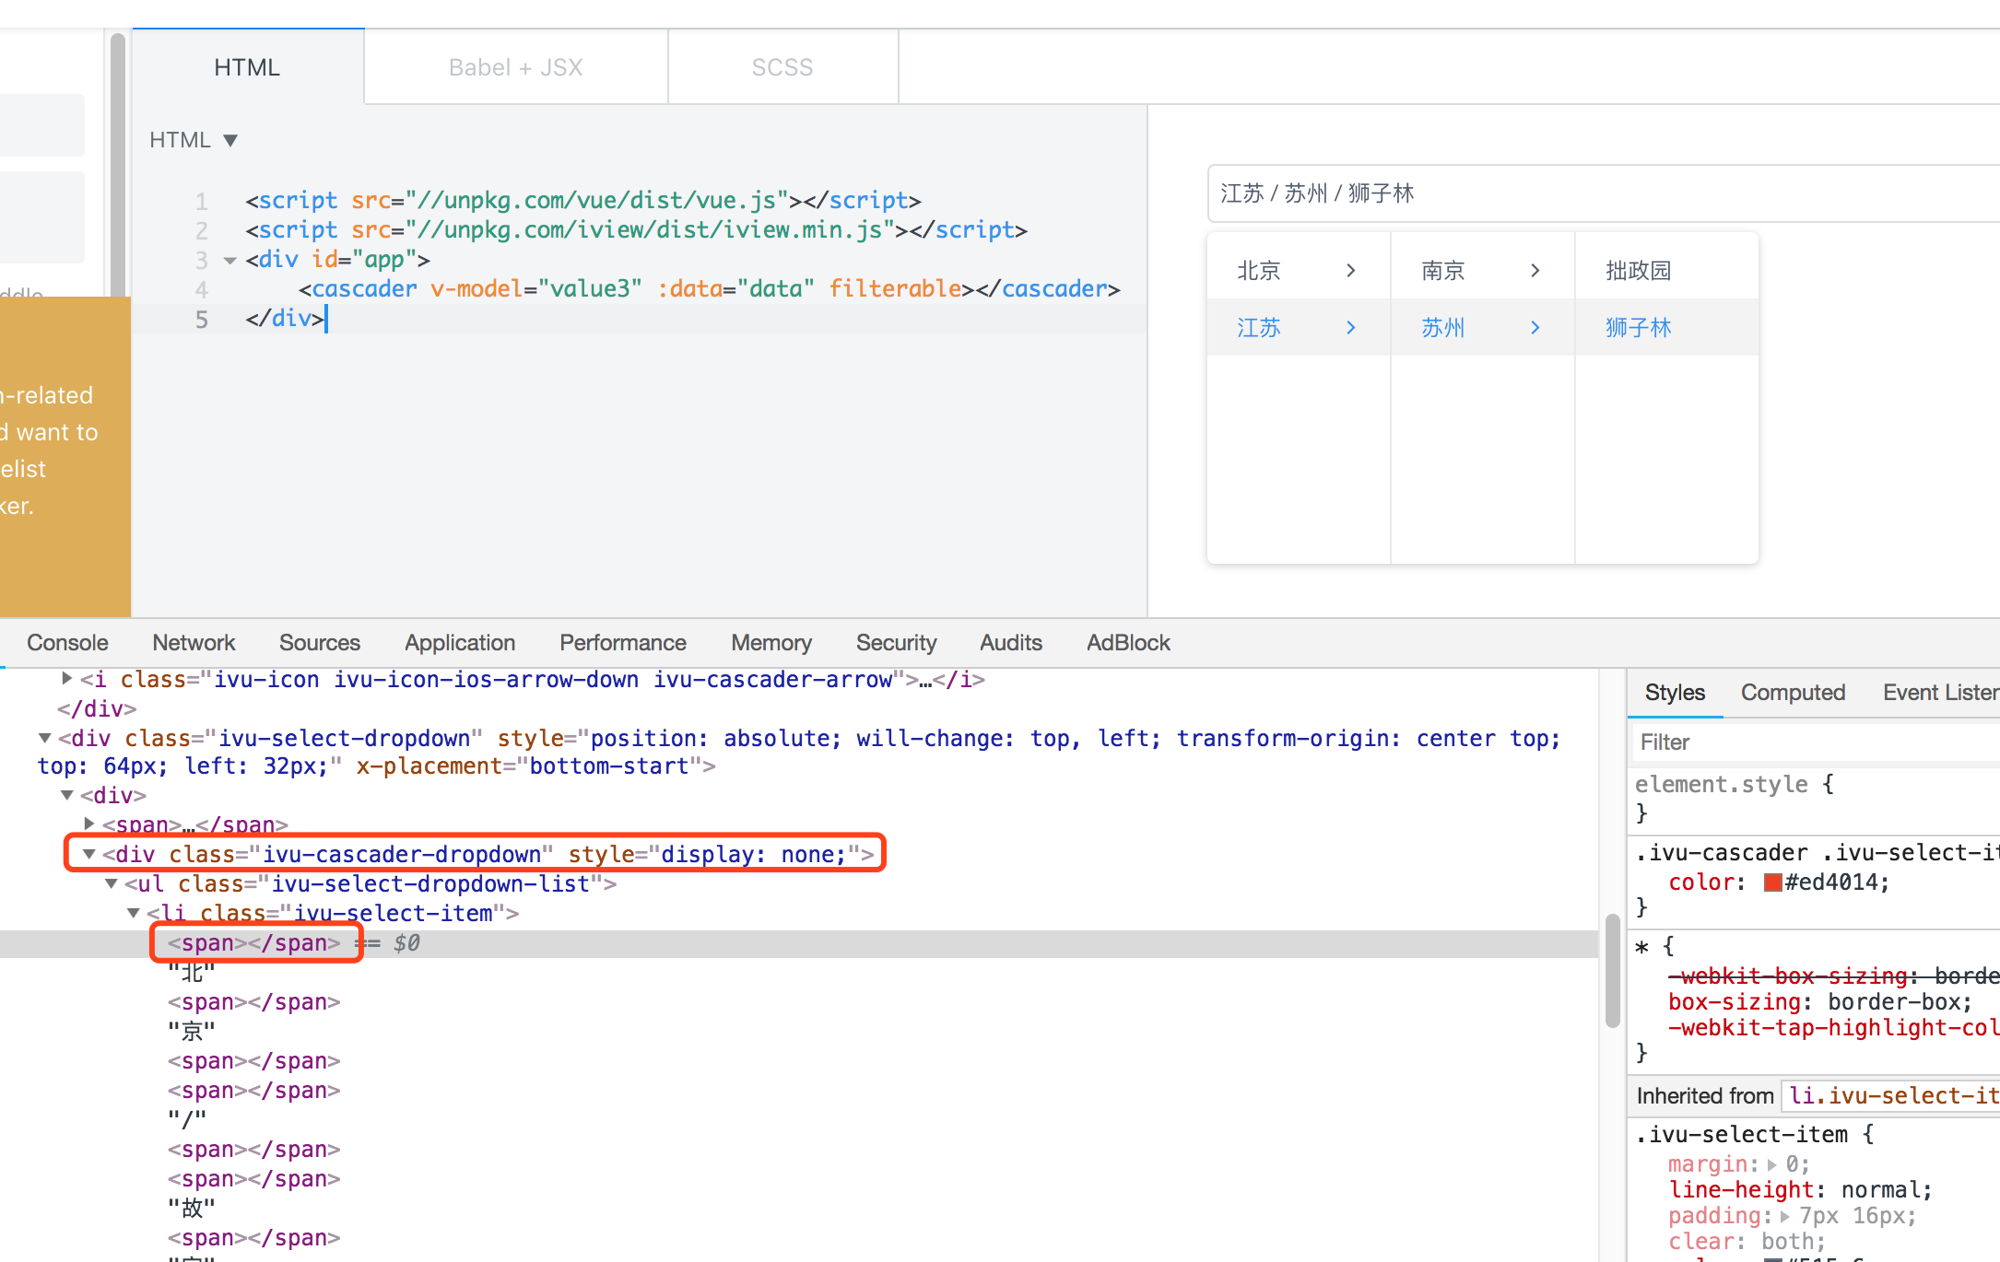The image size is (2000, 1262).
Task: Click the red color swatch for #ed4014
Action: click(1771, 882)
